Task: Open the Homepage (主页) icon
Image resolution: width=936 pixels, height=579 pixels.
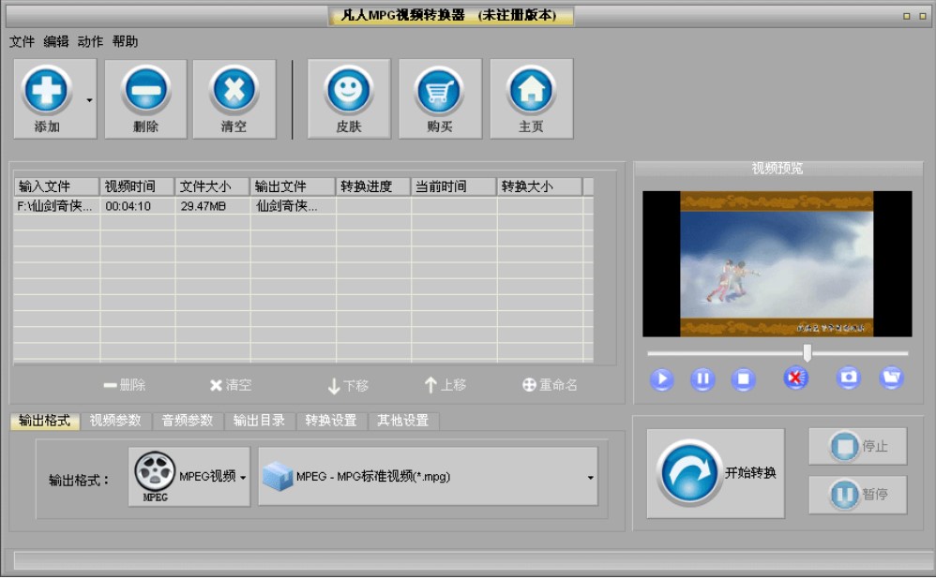Action: pyautogui.click(x=531, y=92)
